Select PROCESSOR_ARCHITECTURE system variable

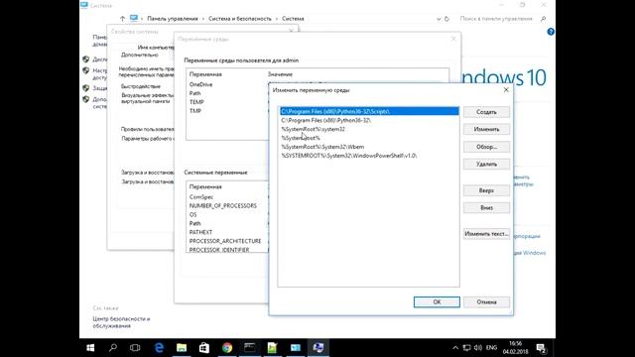pyautogui.click(x=225, y=241)
